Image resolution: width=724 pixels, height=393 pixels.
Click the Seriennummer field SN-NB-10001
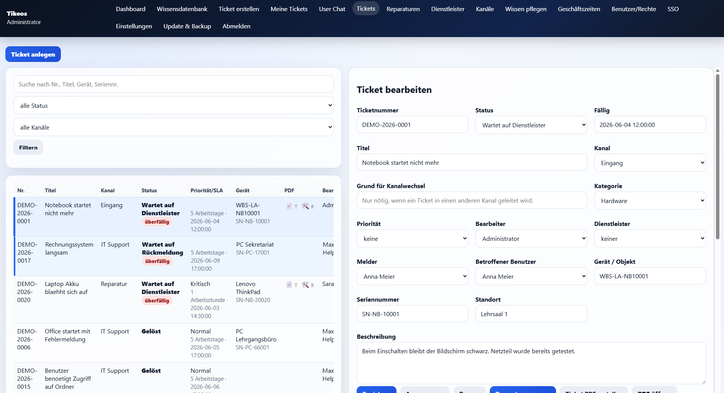(413, 314)
